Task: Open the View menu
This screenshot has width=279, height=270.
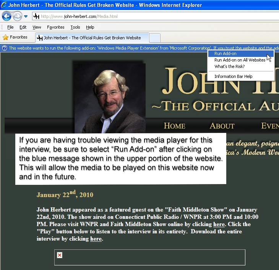Action: pyautogui.click(x=37, y=27)
